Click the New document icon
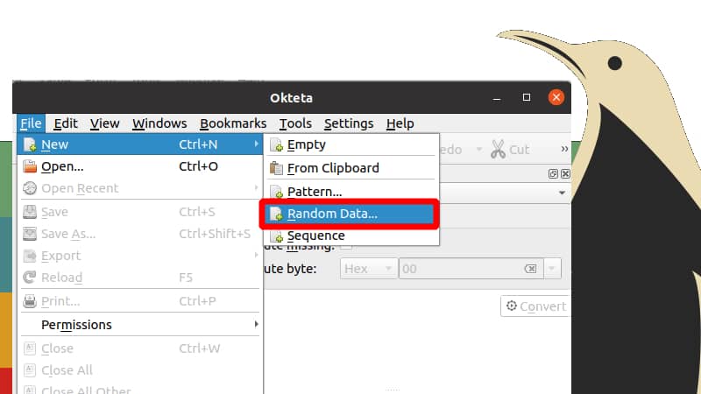Screen dimensions: 701x394 (30, 144)
